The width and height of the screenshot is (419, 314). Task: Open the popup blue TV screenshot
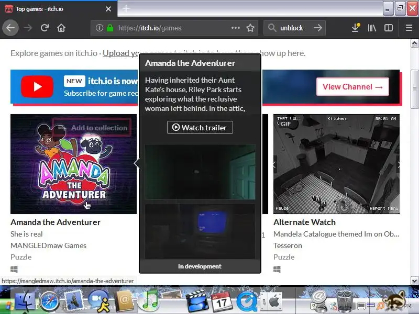[200, 231]
